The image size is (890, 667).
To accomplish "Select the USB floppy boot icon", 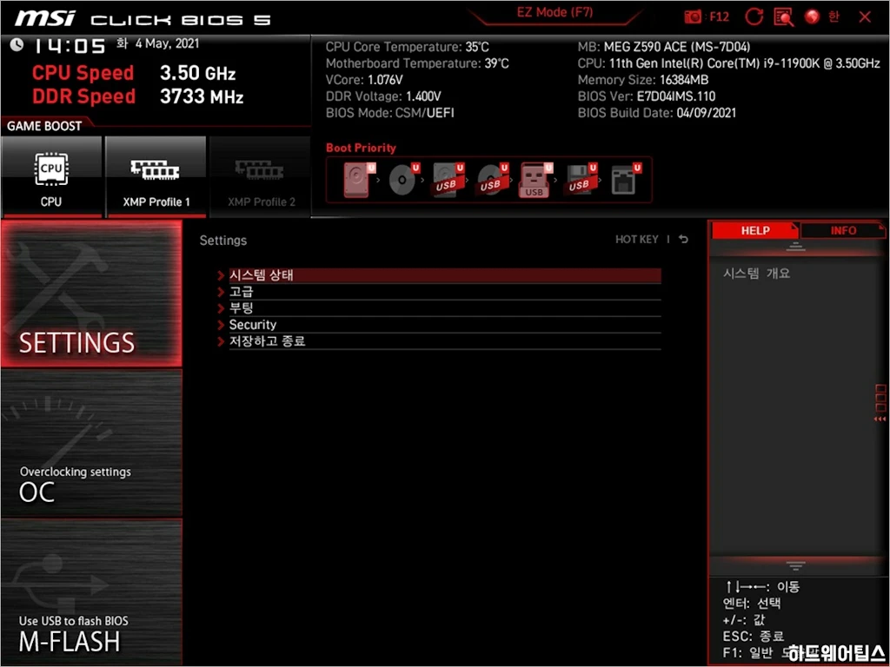I will pos(581,180).
